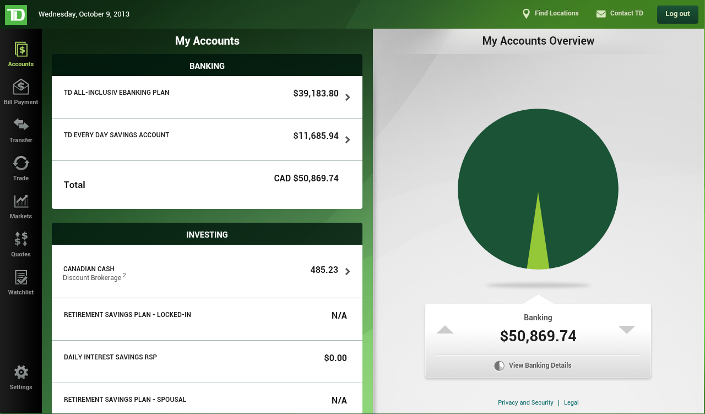Open the Accounts sidebar icon

pos(21,50)
